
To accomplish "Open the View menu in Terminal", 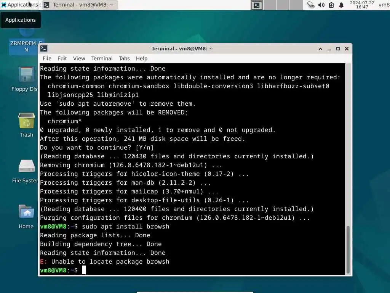I will coord(79,58).
